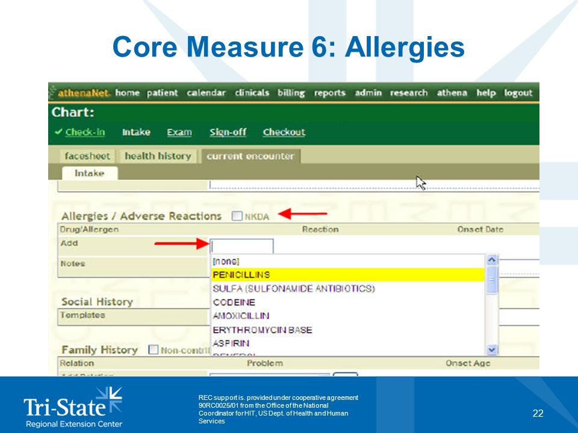The height and width of the screenshot is (433, 578).
Task: Click the allergen list scrollbar thumb
Action: 492,280
